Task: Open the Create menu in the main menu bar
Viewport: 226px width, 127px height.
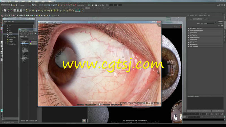Action: click(x=12, y=3)
